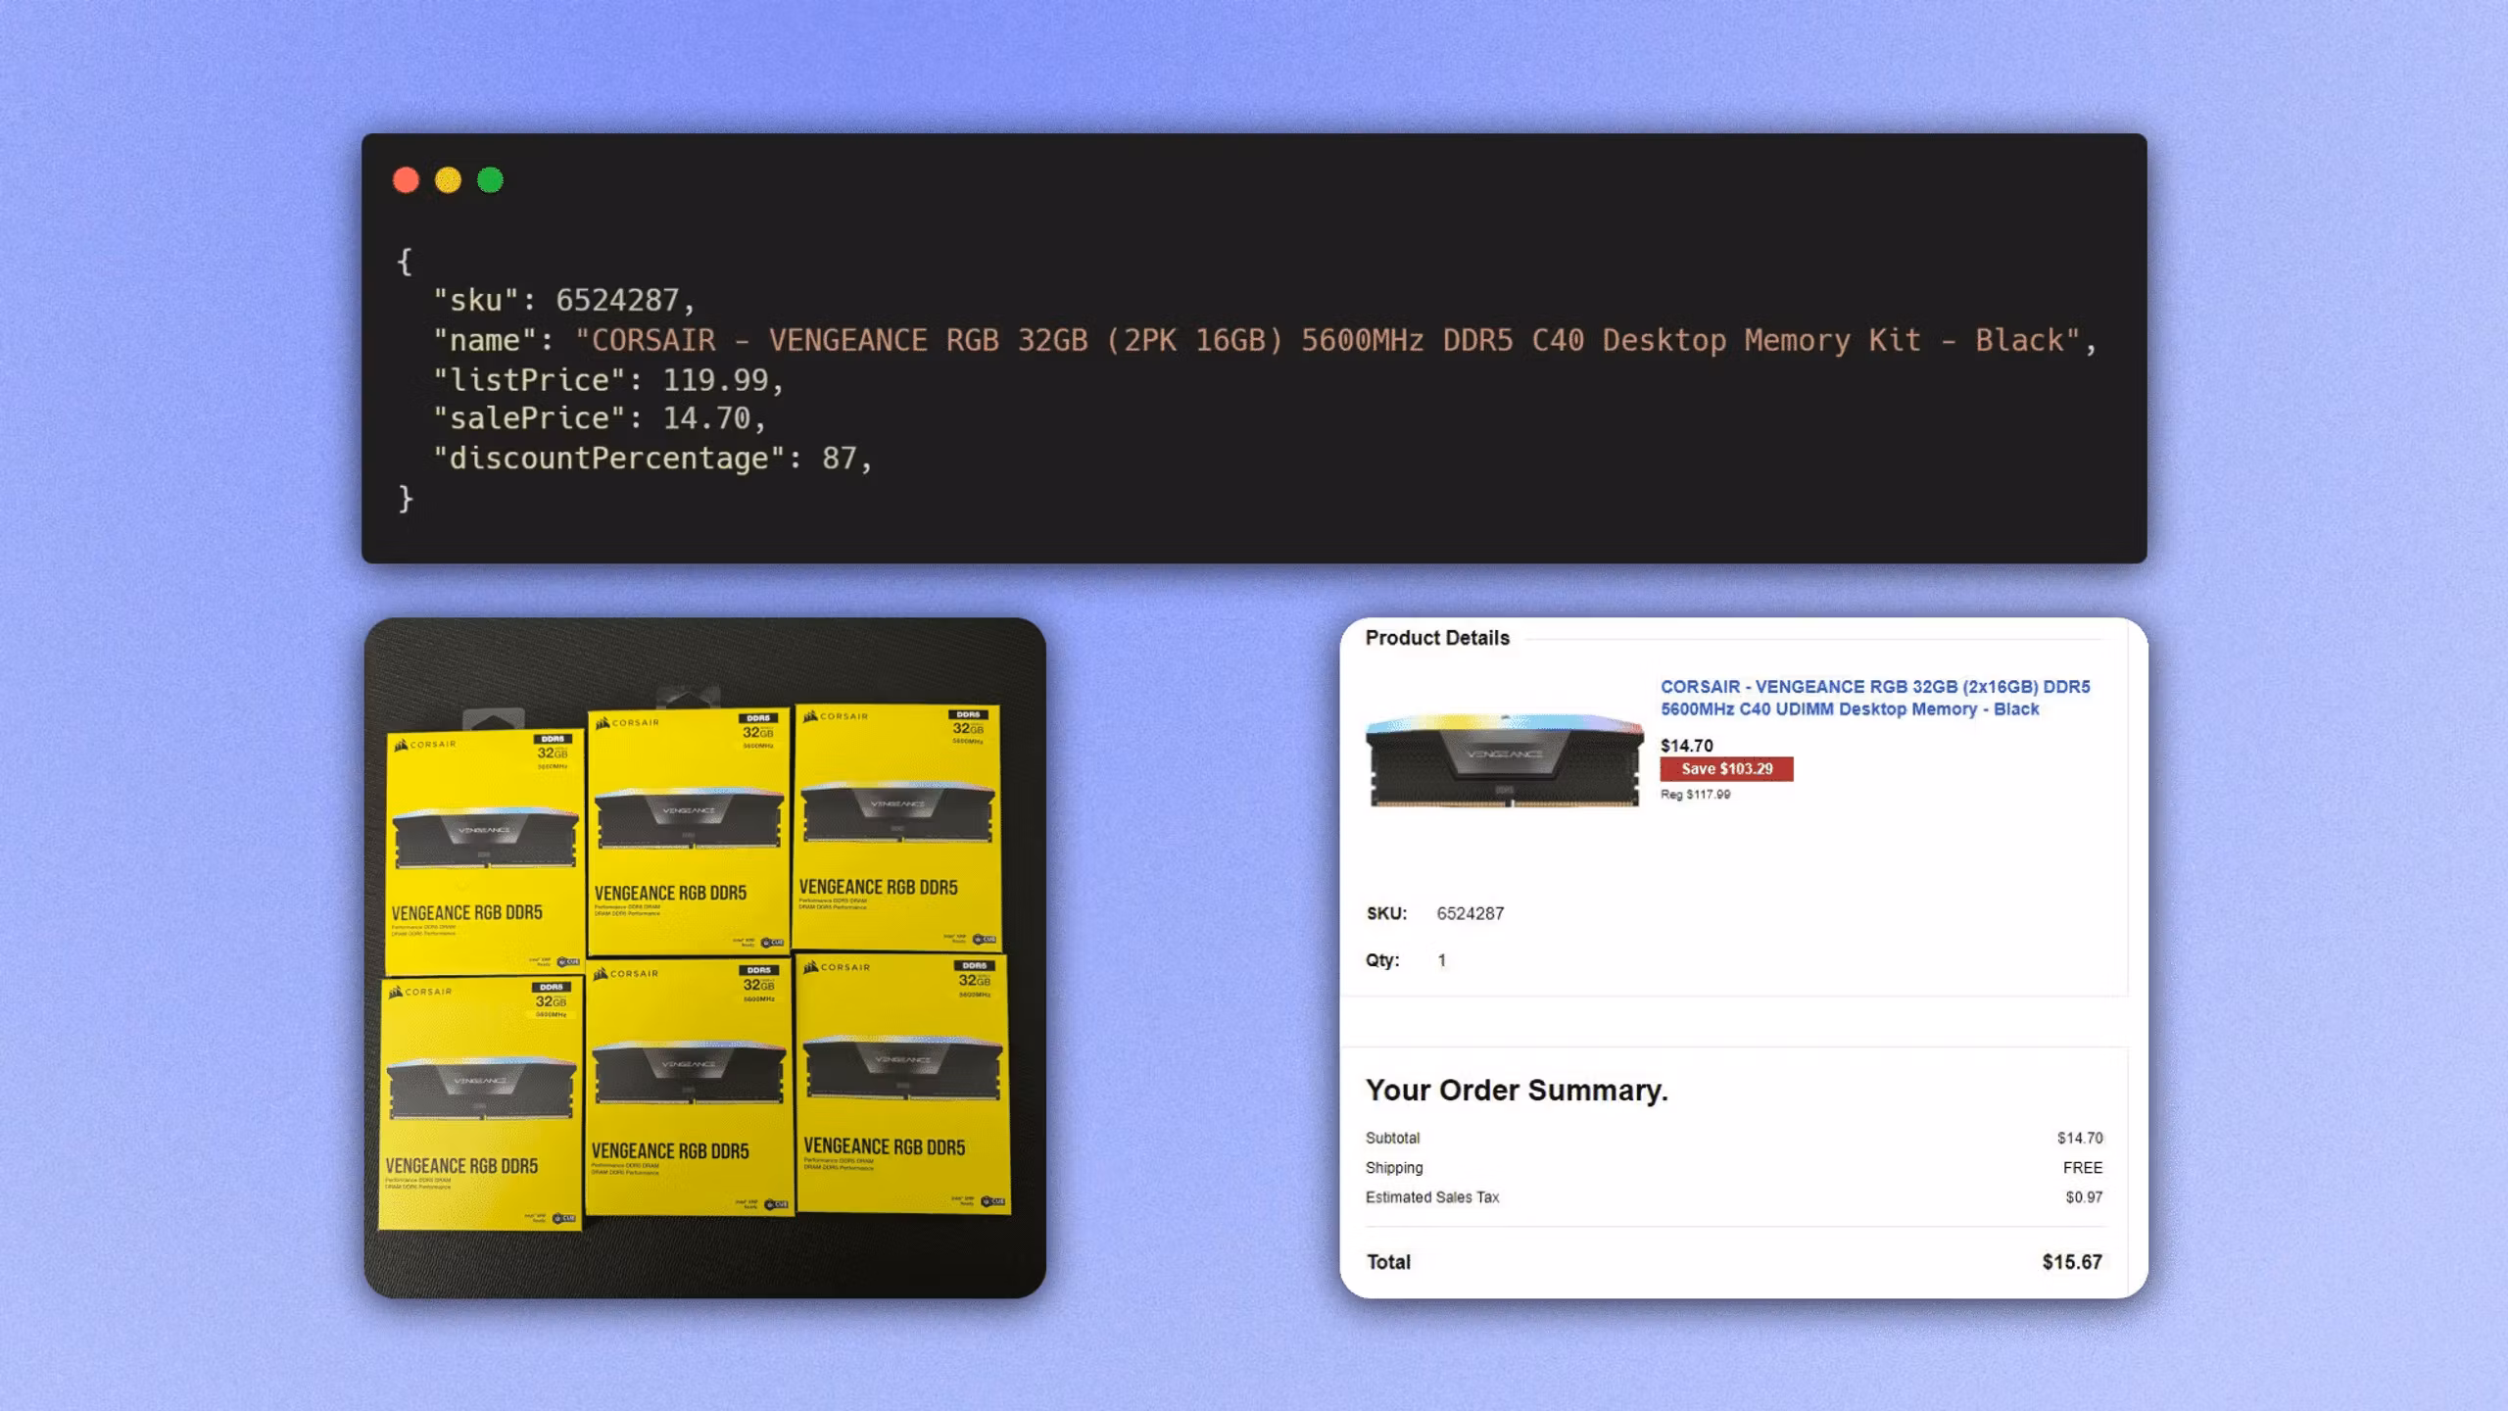Select the SKU number 6524287

1470,912
